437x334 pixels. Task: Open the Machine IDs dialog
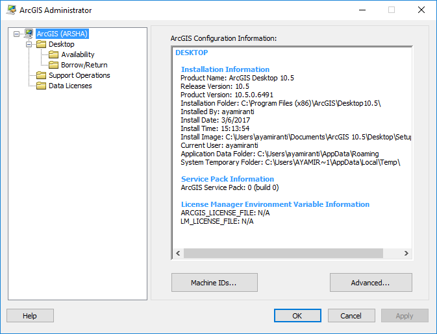[214, 283]
